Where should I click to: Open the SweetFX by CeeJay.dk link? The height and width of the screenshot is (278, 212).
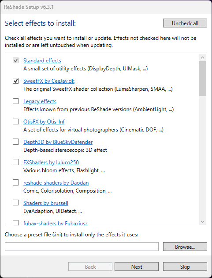click(x=49, y=81)
